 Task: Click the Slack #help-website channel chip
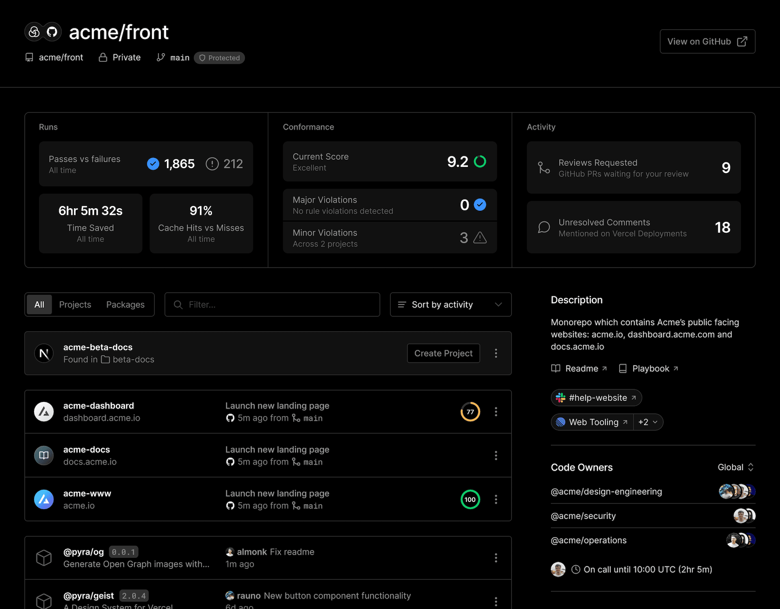[x=596, y=398]
